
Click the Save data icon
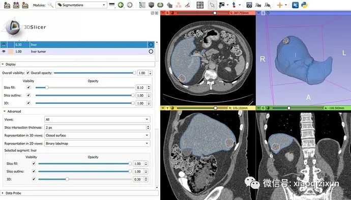tap(25, 5)
